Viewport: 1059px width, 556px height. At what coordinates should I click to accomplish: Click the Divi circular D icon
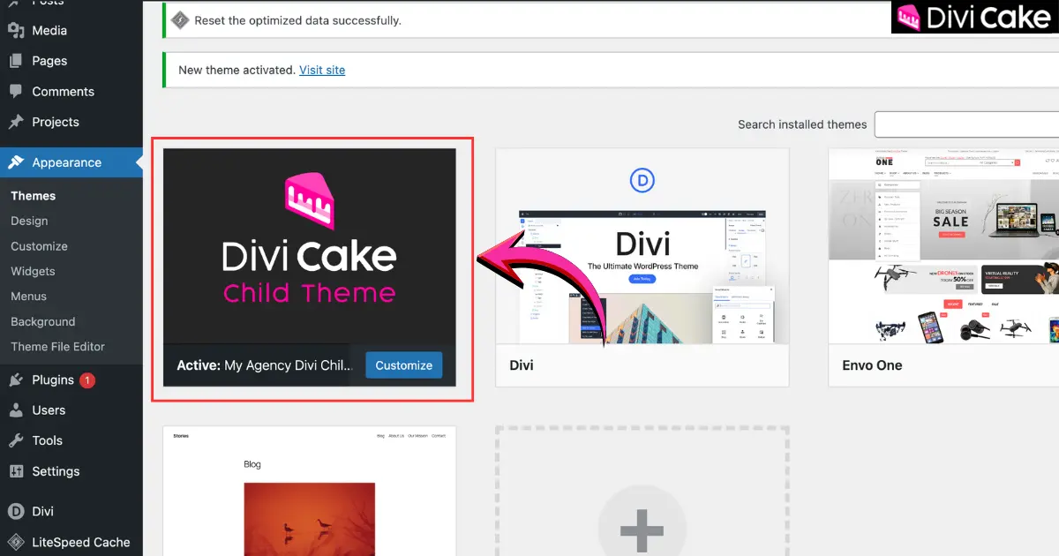click(16, 511)
